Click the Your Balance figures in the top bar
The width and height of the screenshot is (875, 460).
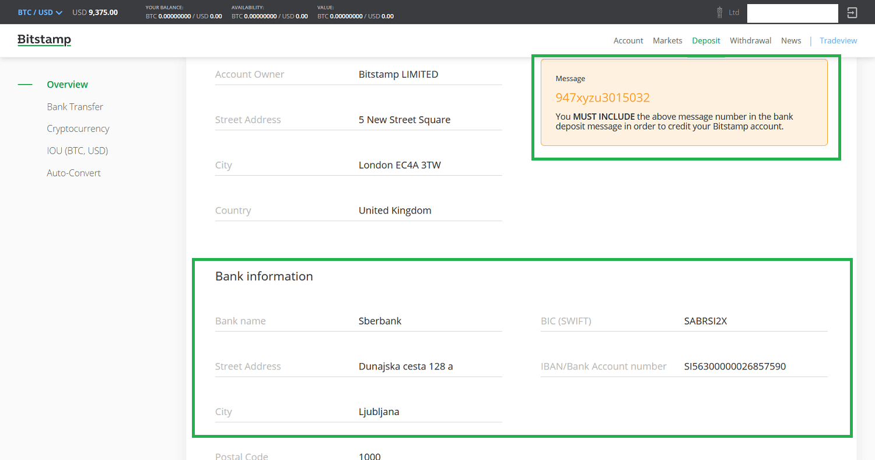(184, 16)
